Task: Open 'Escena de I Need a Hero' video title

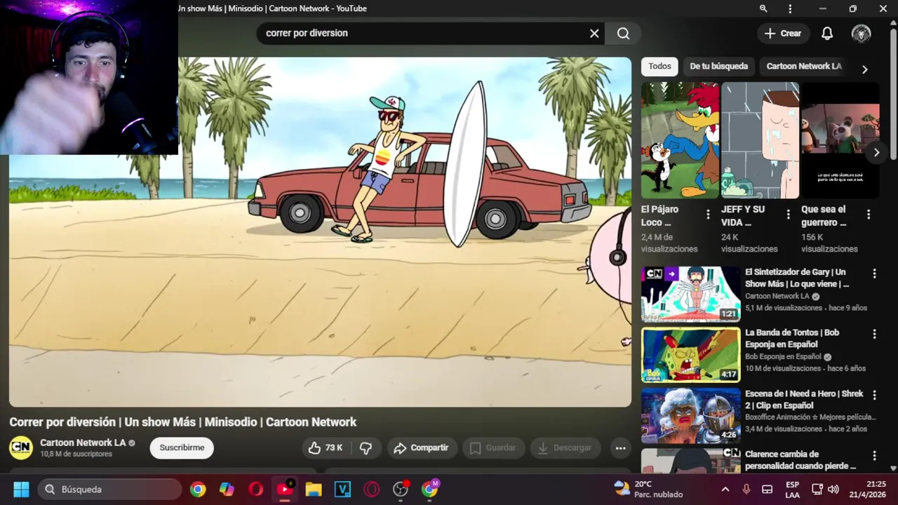Action: point(804,399)
